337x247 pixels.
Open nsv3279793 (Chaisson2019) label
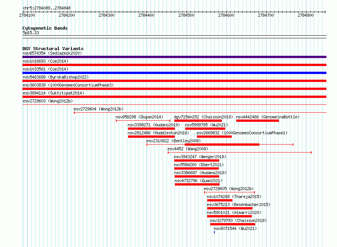(238, 220)
